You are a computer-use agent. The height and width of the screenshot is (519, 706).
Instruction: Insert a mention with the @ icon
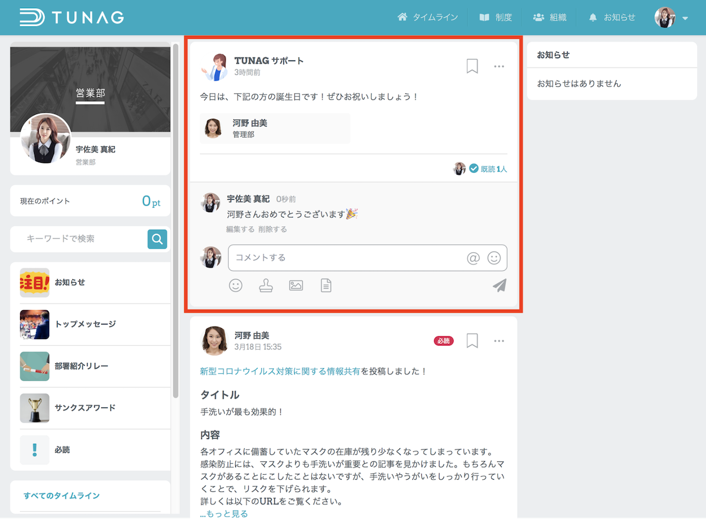(x=473, y=258)
